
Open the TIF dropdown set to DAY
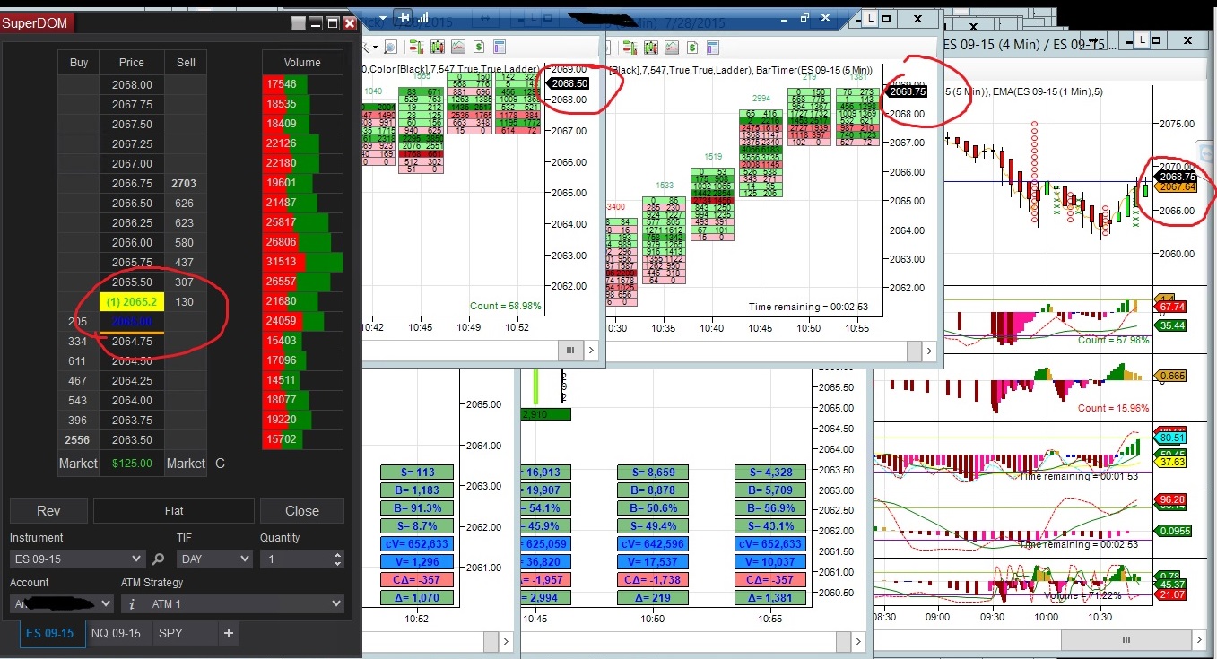214,559
